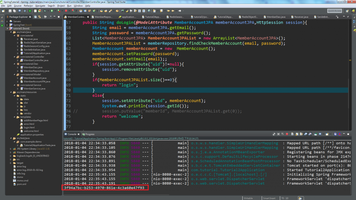356x200 pixels.
Task: Open the Navigate menu
Action: click(x=40, y=6)
